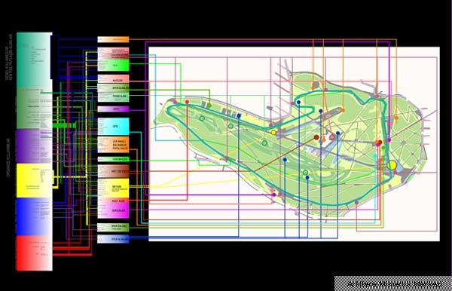Viewport: 452px width, 291px height.
Task: Click the solid blue category block at left
Action: pyautogui.click(x=35, y=216)
